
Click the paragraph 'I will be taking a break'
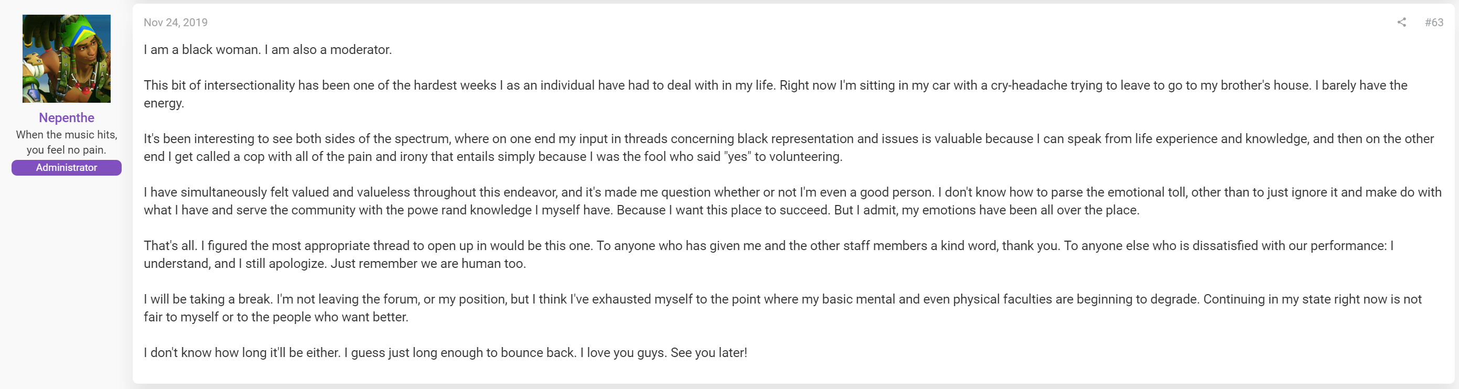pyautogui.click(x=783, y=308)
